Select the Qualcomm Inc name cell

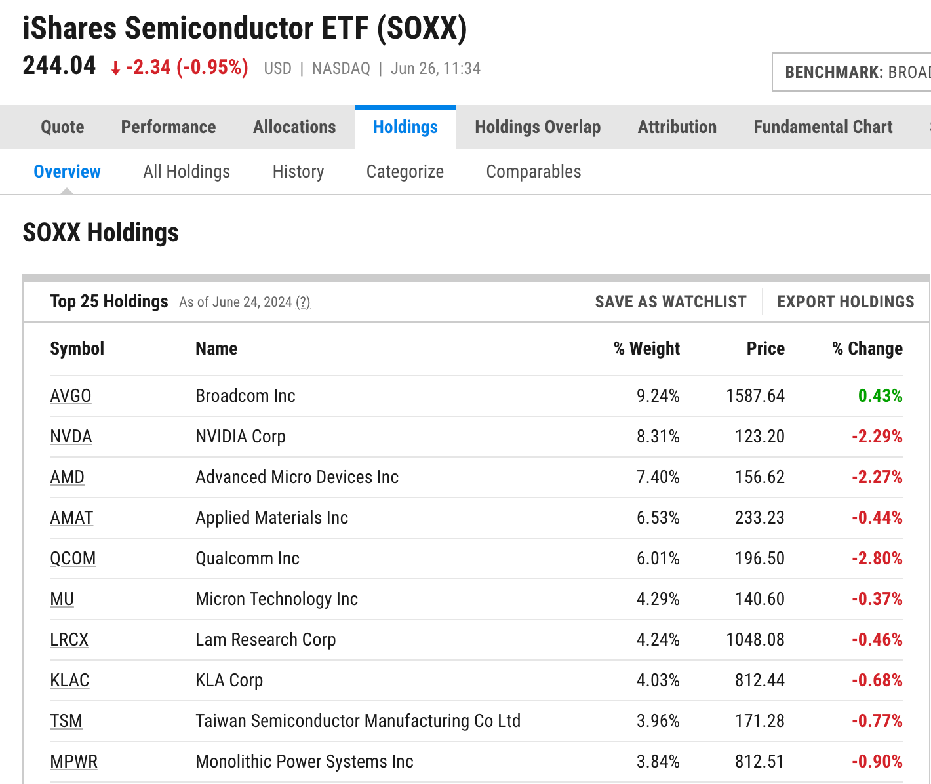[247, 559]
